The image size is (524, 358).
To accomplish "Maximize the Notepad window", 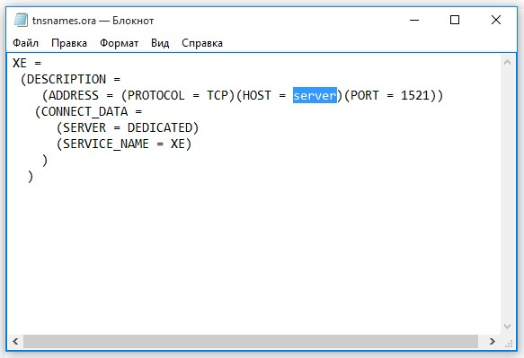I will (x=455, y=20).
